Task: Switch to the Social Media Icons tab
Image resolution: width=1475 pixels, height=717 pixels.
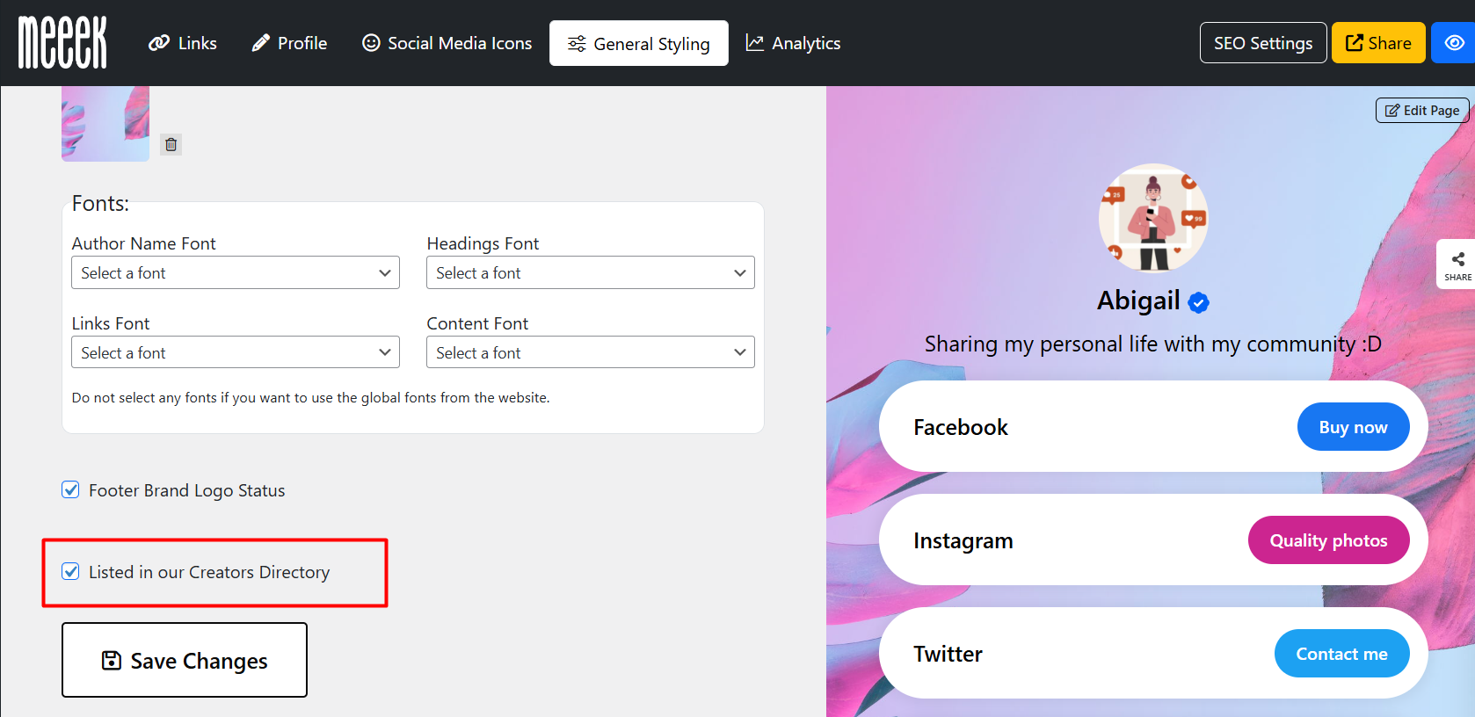Action: 447,43
